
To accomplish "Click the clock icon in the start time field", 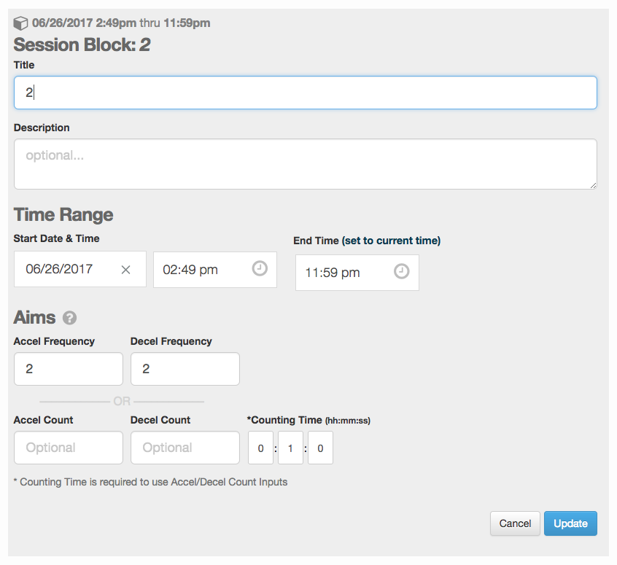I will click(260, 268).
